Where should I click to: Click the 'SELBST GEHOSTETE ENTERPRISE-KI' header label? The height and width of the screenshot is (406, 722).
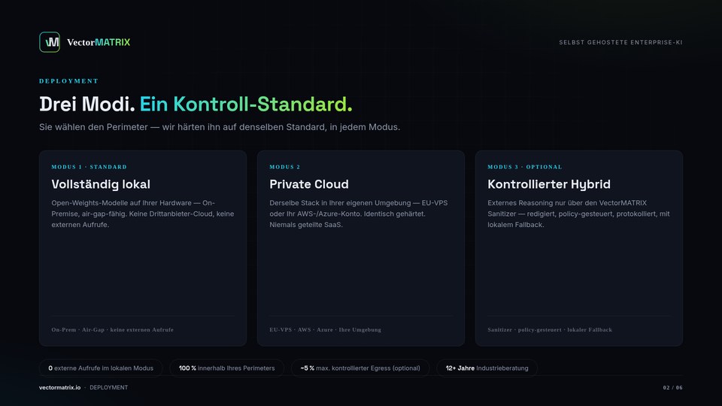(620, 42)
